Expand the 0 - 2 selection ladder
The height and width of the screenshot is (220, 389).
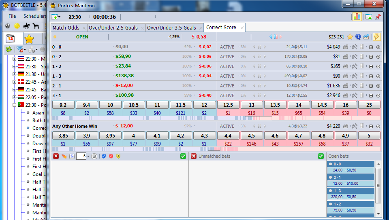click(371, 57)
